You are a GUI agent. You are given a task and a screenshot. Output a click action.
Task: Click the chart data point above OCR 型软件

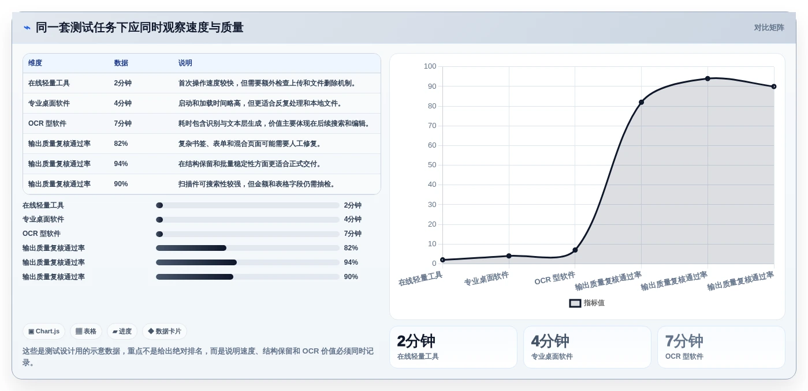point(575,250)
